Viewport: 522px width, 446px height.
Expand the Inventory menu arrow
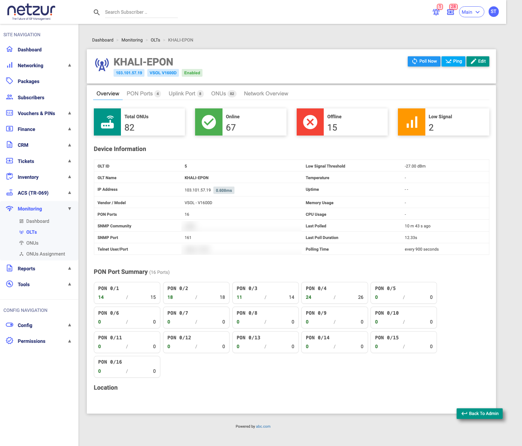click(70, 177)
